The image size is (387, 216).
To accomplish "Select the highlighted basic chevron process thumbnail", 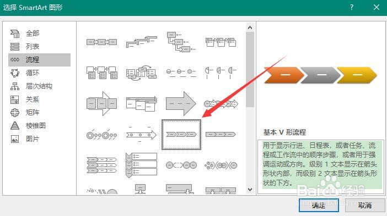I will 181,135.
